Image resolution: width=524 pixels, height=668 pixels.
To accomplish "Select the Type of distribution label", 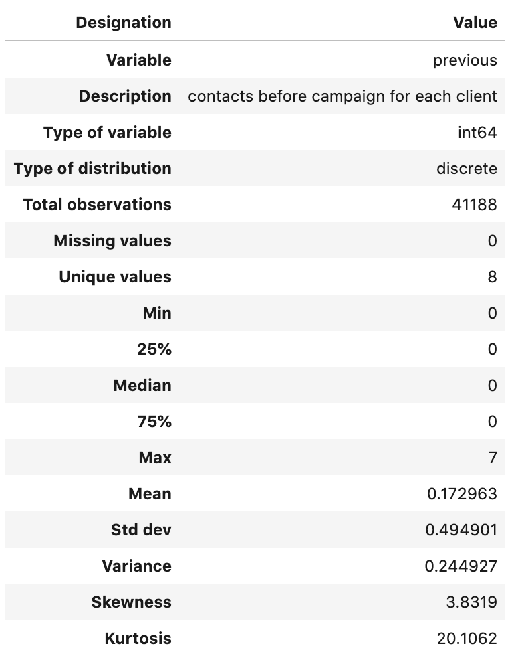I will 93,169.
